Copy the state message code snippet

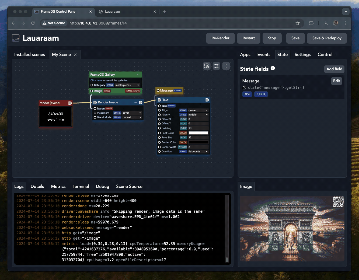pos(244,87)
